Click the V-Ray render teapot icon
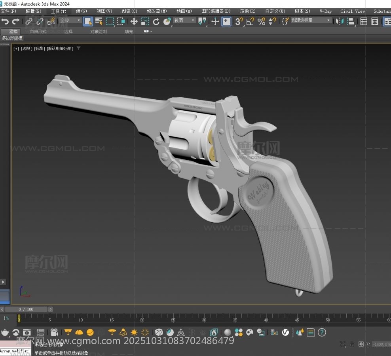Image resolution: width=391 pixels, height=356 pixels. pyautogui.click(x=5, y=332)
